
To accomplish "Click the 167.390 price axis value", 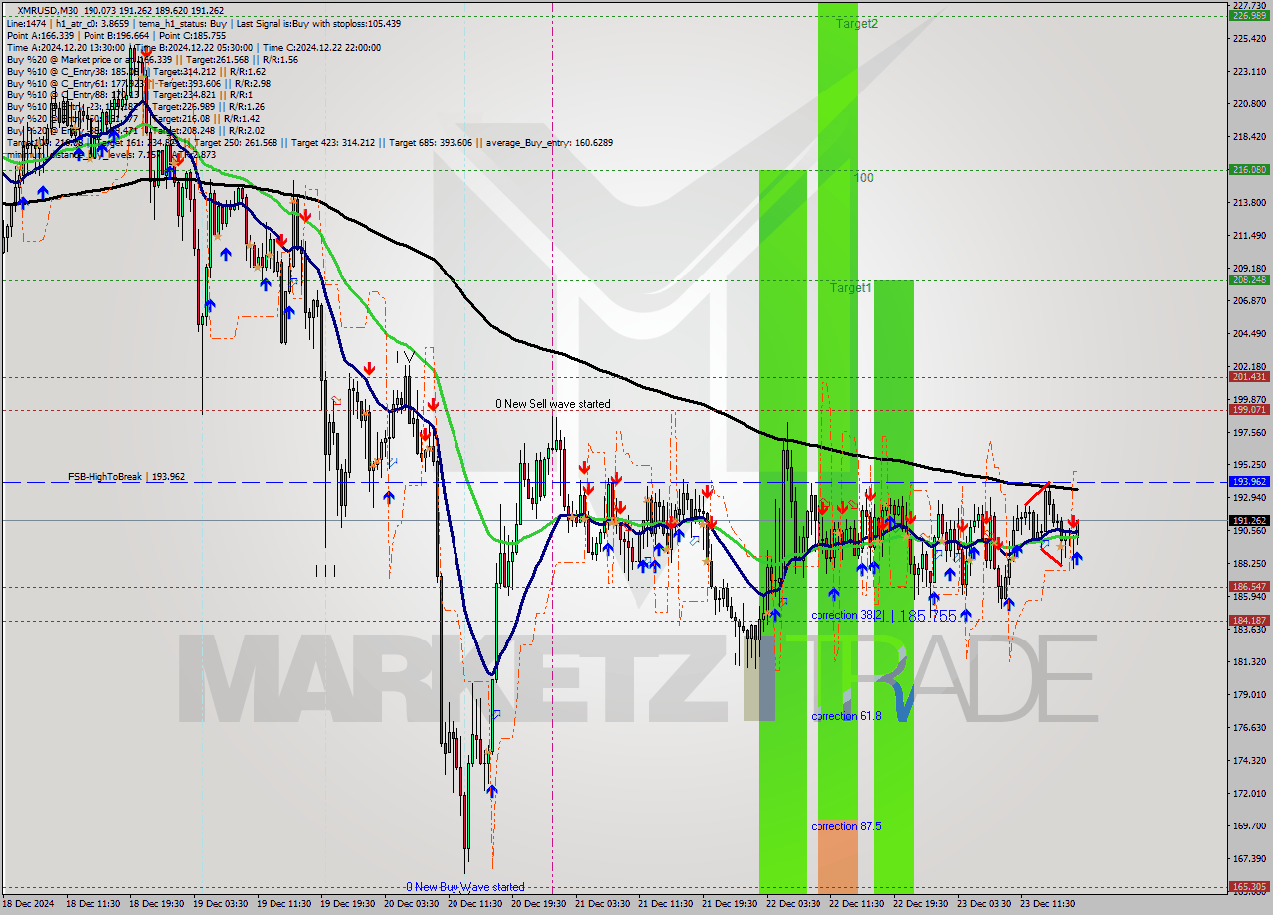I will click(1249, 858).
